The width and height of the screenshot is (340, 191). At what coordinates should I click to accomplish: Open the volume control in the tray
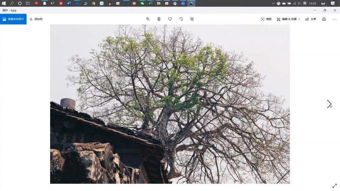click(299, 3)
